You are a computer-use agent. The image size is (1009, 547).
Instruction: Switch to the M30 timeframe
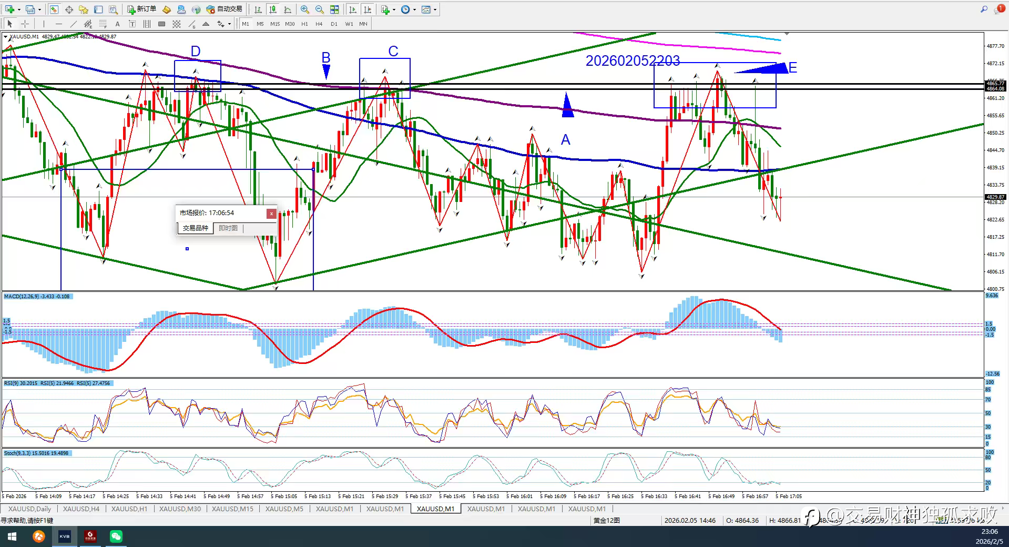(x=290, y=24)
